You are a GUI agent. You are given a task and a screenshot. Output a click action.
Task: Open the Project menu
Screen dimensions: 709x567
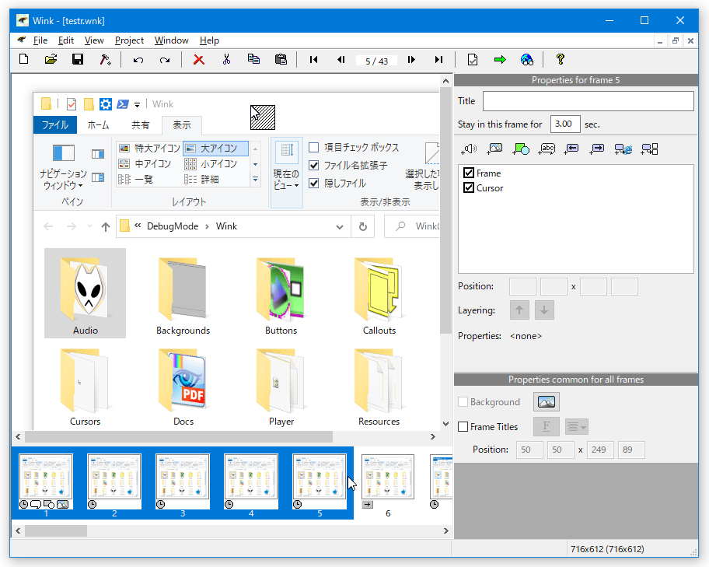tap(129, 40)
